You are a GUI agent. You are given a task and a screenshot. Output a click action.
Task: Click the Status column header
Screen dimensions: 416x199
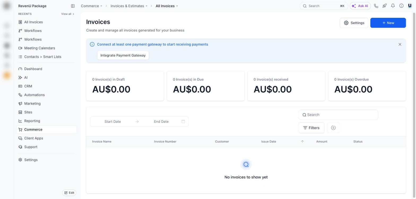[358, 142]
